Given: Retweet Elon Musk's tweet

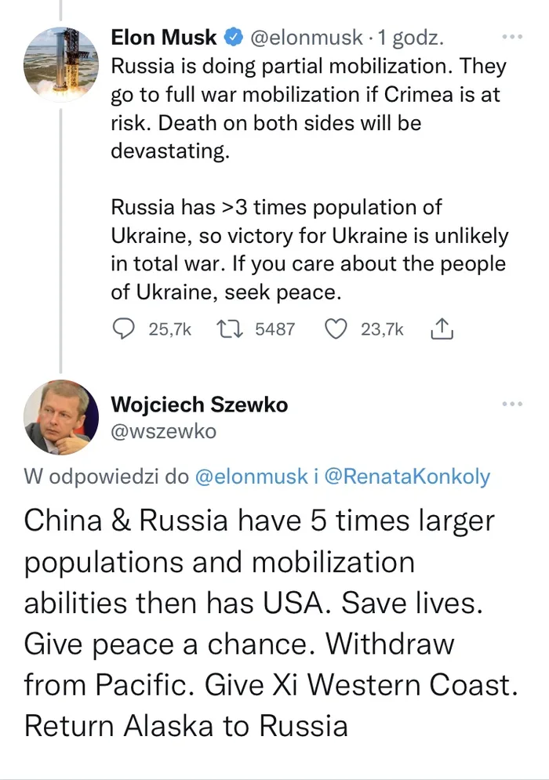Looking at the screenshot, I should click(230, 328).
